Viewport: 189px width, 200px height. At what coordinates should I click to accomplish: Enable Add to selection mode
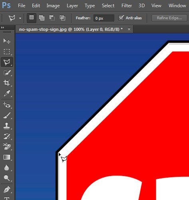click(x=42, y=18)
